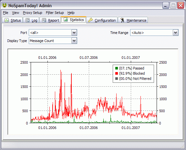Expand the Time Range dropdown arrow
186x150 pixels.
(176, 33)
